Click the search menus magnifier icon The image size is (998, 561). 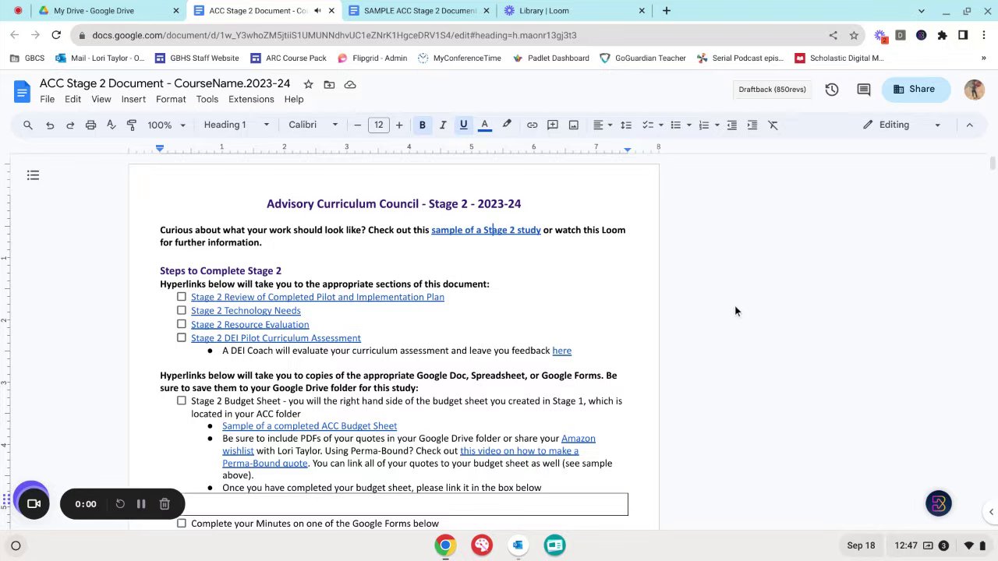[28, 125]
